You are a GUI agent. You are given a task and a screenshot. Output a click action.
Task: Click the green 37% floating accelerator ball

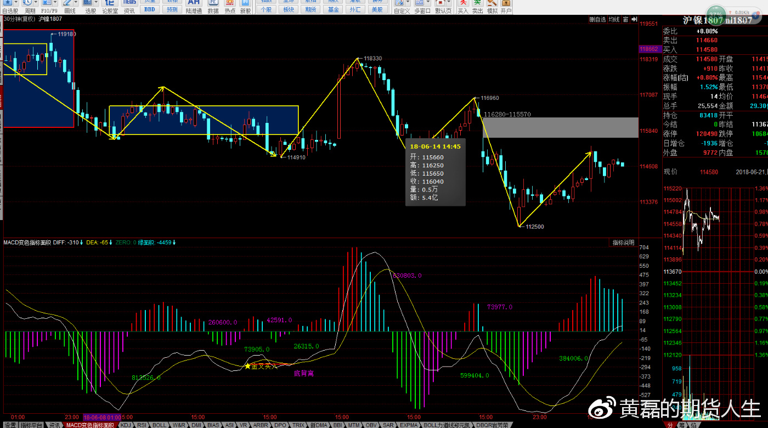point(715,15)
